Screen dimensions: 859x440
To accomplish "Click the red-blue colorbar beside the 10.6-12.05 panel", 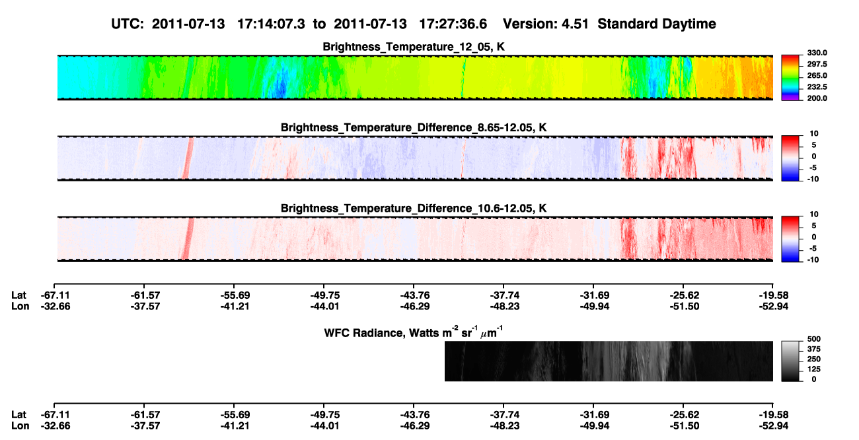I will click(790, 239).
